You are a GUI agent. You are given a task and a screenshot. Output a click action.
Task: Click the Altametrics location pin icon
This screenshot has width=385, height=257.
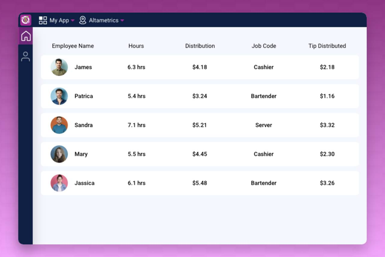click(x=83, y=20)
